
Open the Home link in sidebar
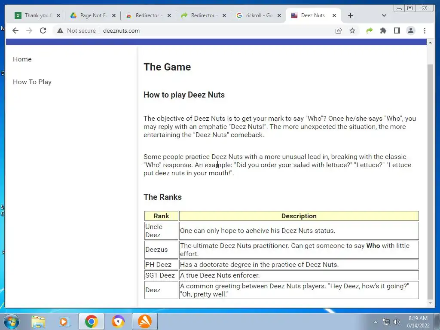(x=22, y=59)
